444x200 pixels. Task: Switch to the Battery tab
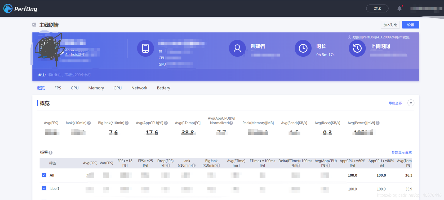tap(163, 88)
